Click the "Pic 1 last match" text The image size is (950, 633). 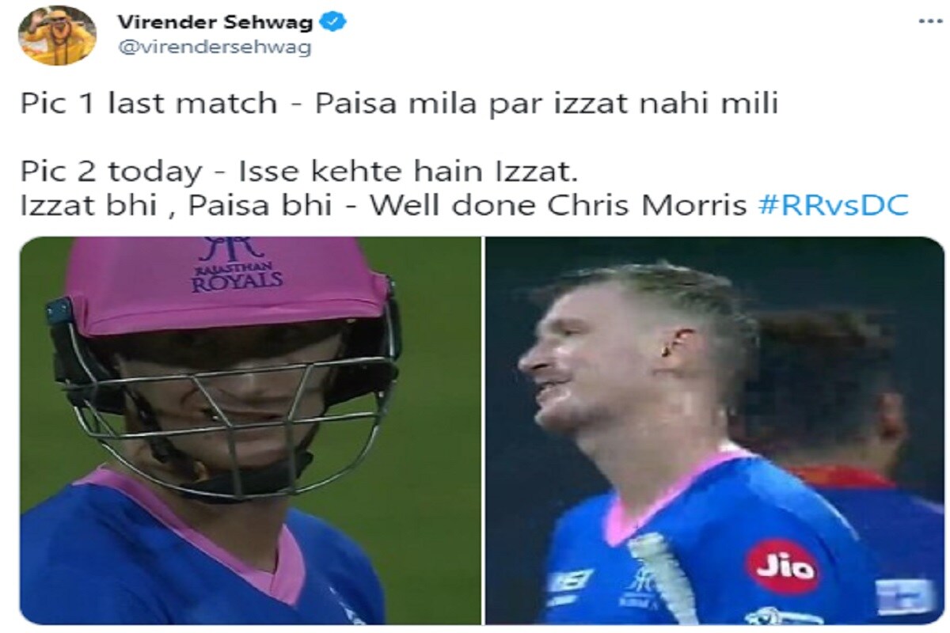click(149, 104)
